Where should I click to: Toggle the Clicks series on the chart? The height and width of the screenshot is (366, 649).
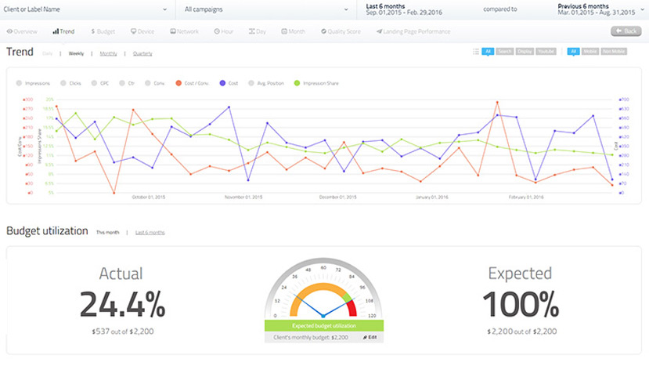[70, 83]
